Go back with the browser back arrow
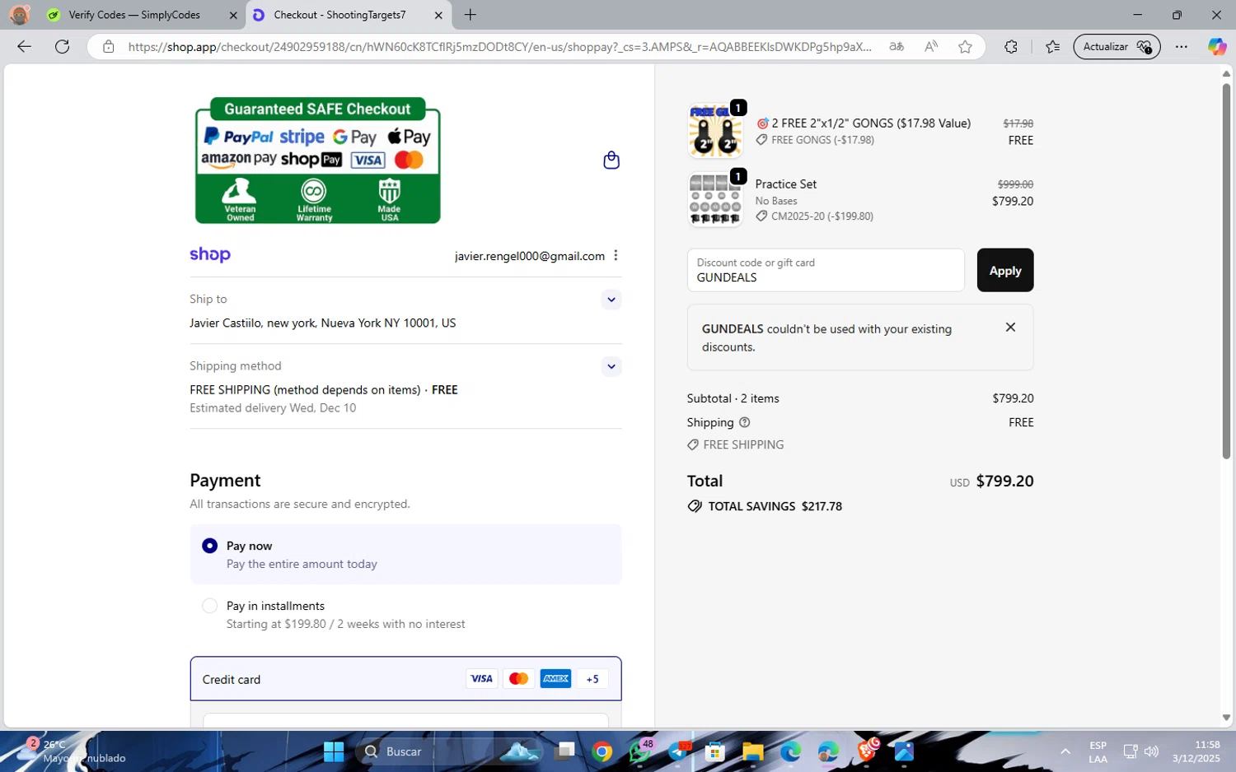 (24, 47)
